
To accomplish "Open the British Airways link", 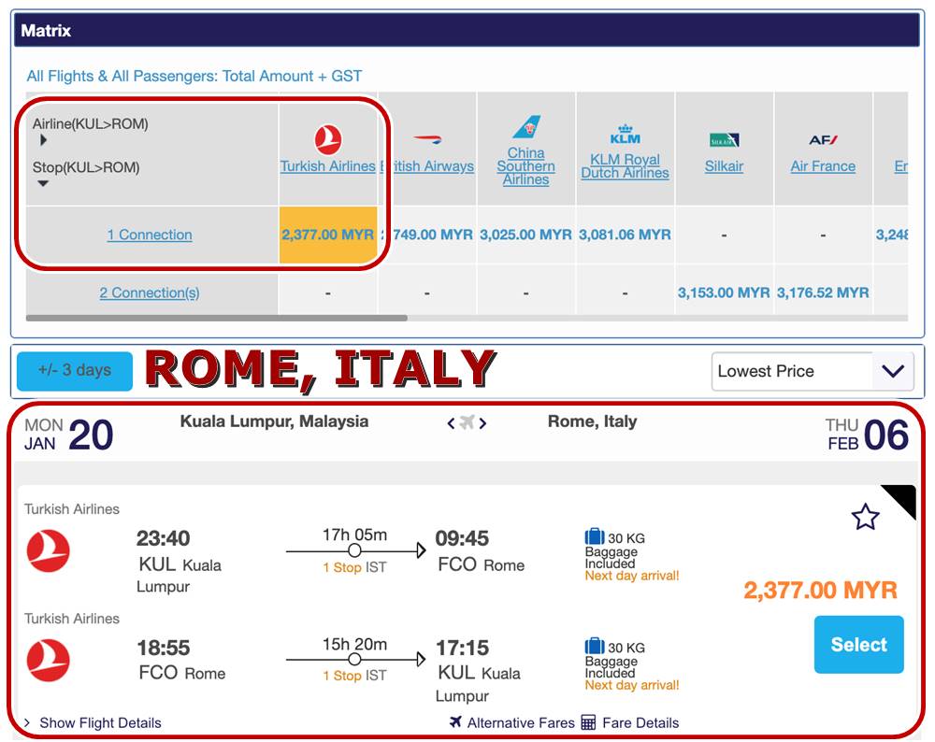I will (x=427, y=166).
